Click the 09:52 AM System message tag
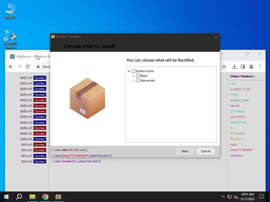This screenshot has height=202, width=270. (x=40, y=78)
